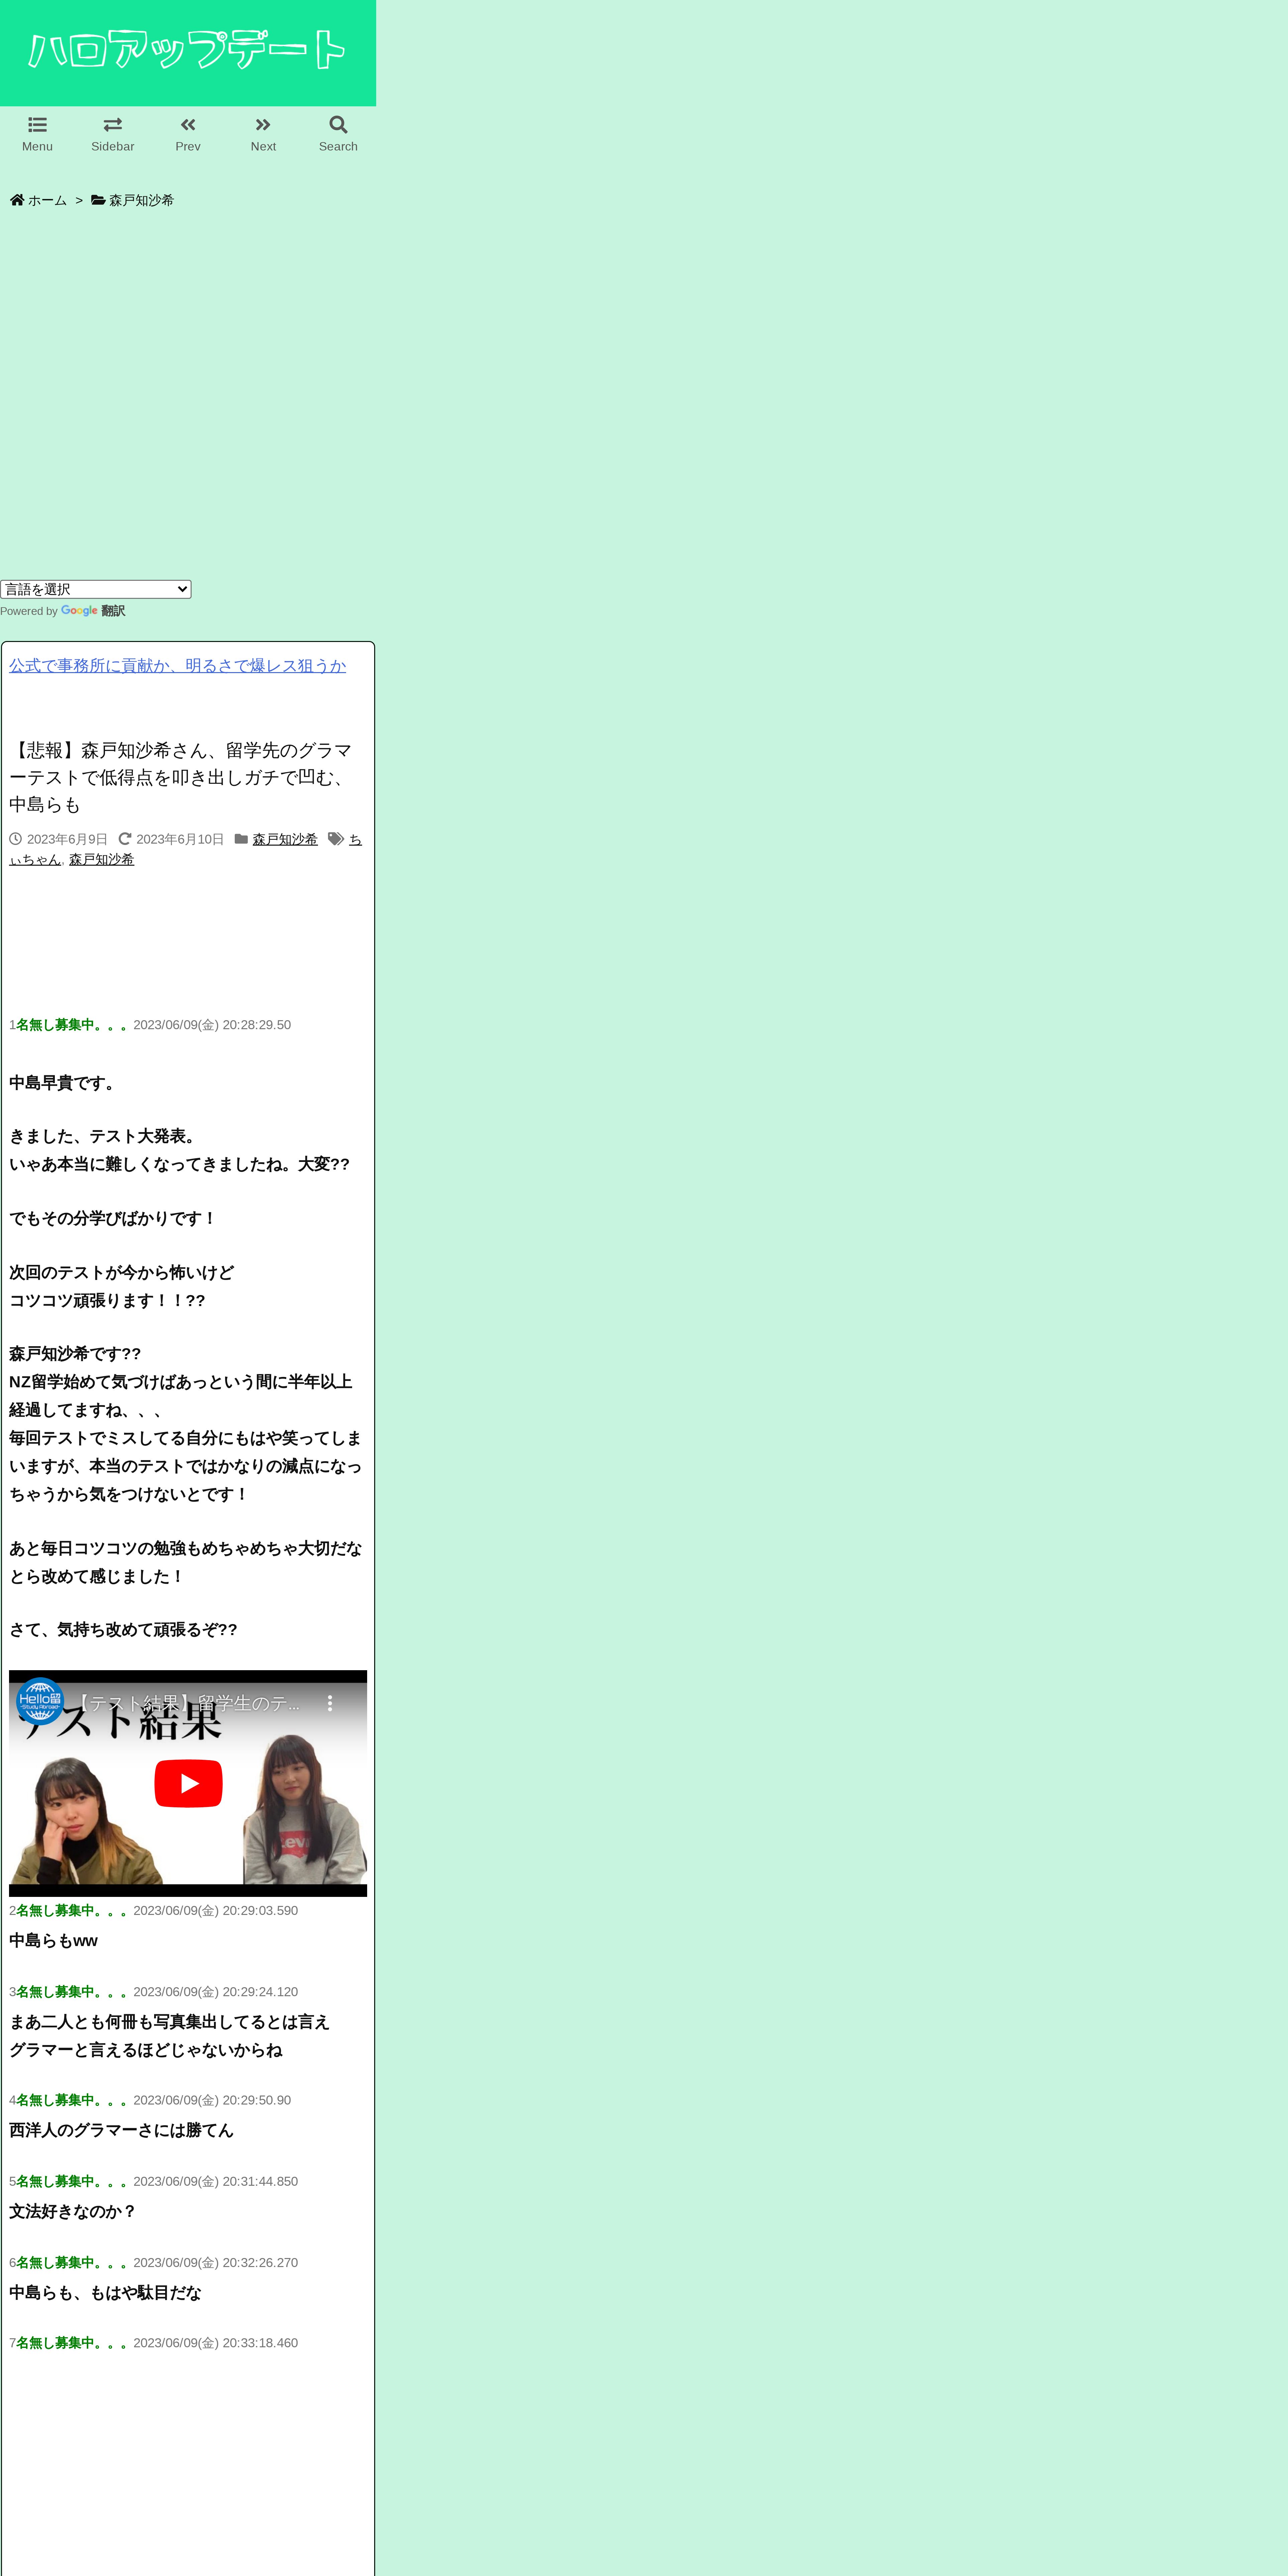This screenshot has width=1288, height=2576.
Task: Click the refresh icon by update date
Action: pos(125,839)
